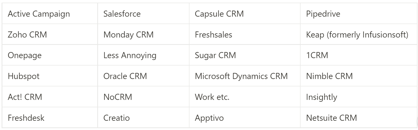This screenshot has width=418, height=130.
Task: Select the Nimble CRM cell
Action: pyautogui.click(x=329, y=76)
